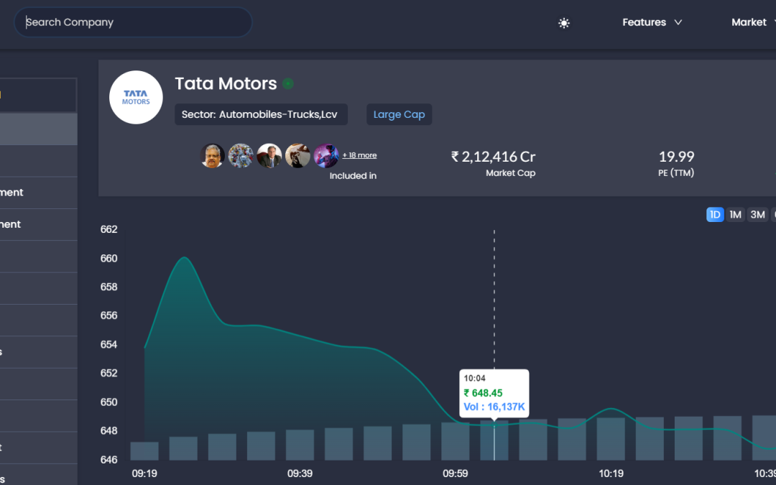The height and width of the screenshot is (485, 776).
Task: Click the 09:39 time axis label
Action: [300, 474]
